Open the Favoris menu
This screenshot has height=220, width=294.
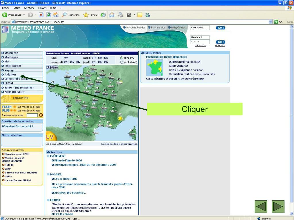[x=42, y=8]
